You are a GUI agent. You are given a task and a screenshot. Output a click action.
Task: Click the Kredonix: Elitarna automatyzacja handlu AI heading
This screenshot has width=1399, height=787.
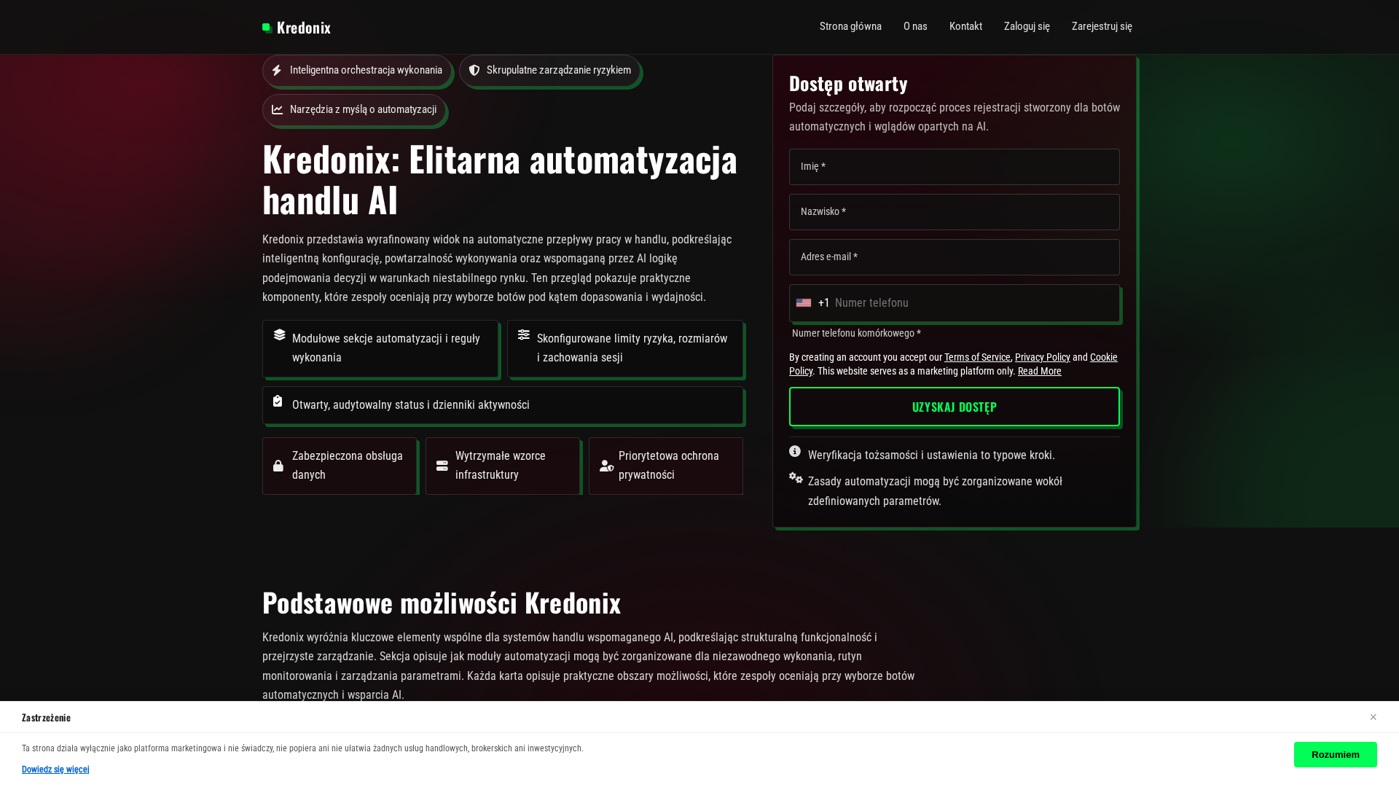500,179
